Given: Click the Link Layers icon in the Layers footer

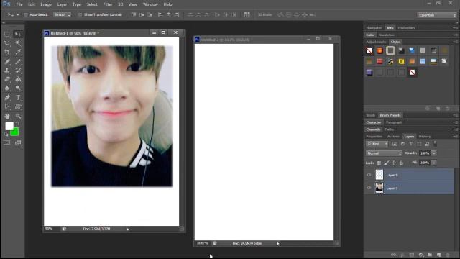Looking at the screenshot, I should pyautogui.click(x=393, y=255).
